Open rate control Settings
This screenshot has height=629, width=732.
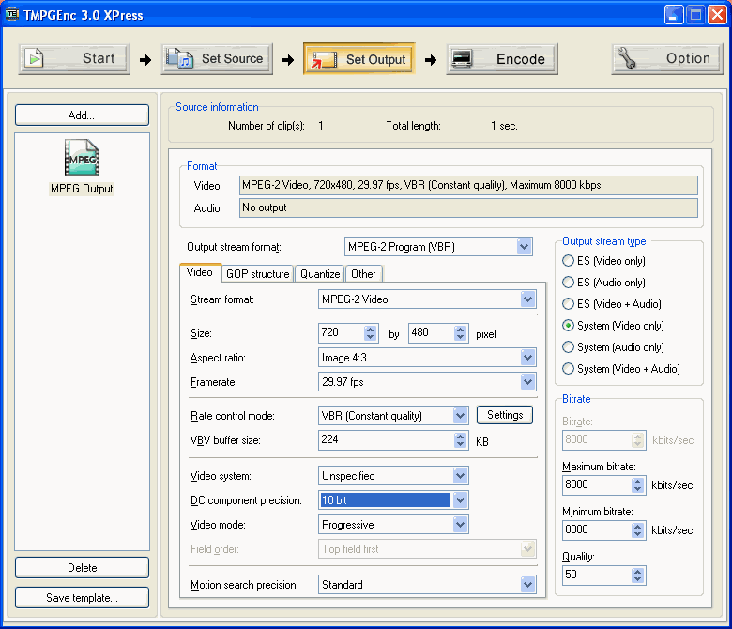[x=505, y=415]
